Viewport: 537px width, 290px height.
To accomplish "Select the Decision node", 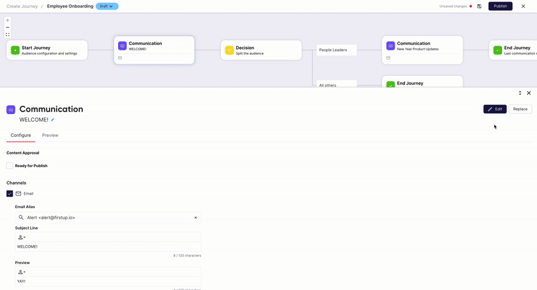I will point(261,50).
